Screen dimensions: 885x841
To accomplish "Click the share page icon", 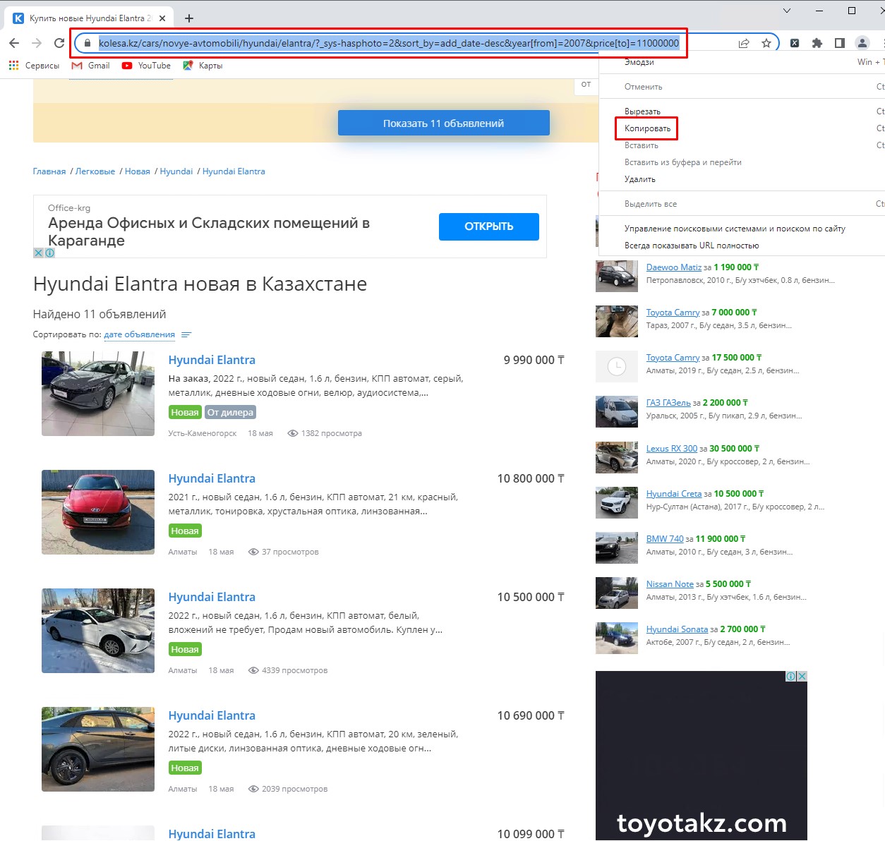I will pyautogui.click(x=744, y=43).
